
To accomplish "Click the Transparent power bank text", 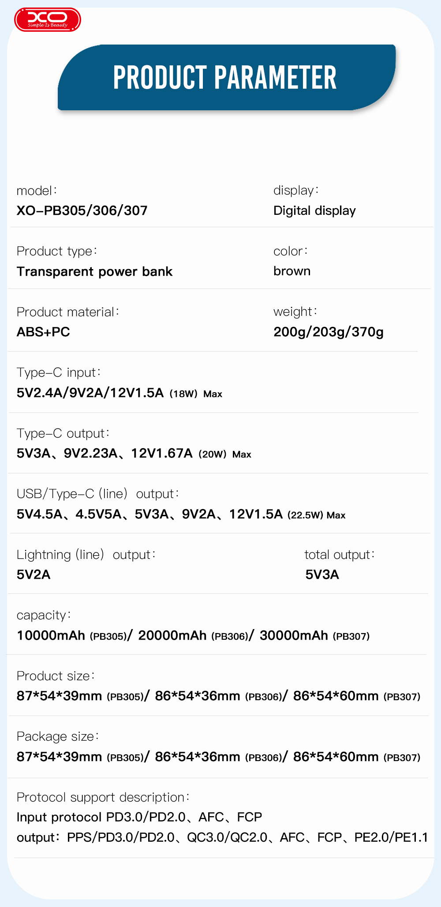I will coord(94,271).
